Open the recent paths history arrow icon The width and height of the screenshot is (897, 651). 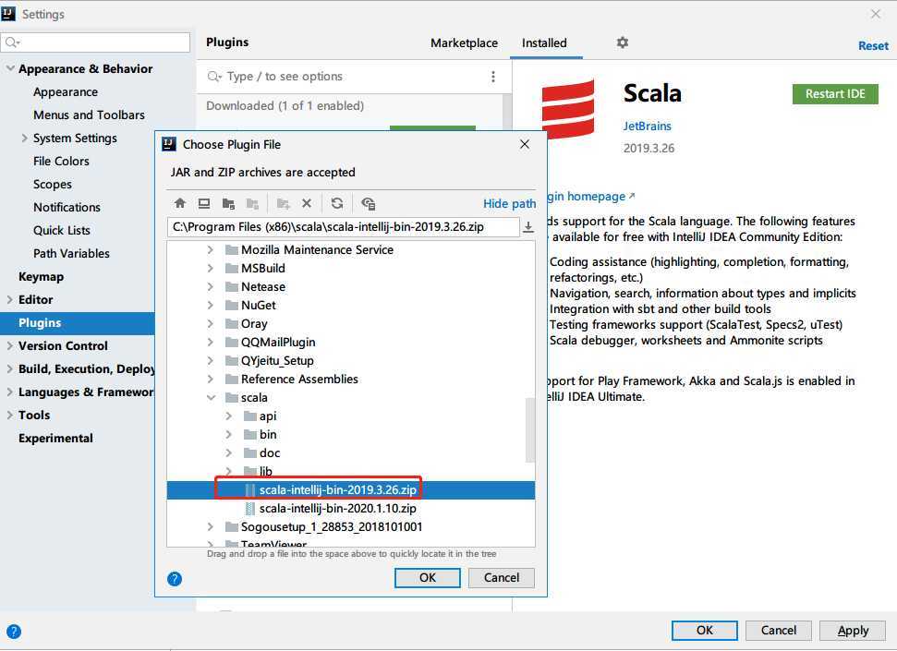coord(528,227)
